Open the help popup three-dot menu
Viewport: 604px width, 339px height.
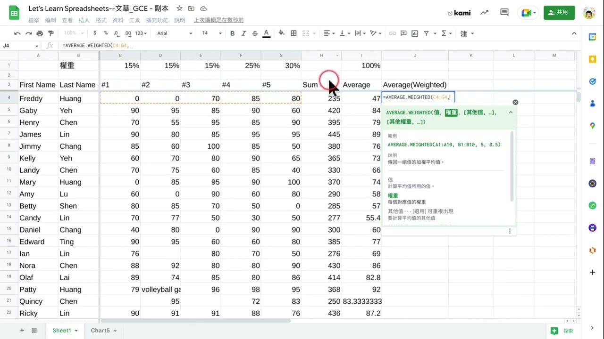coord(510,231)
